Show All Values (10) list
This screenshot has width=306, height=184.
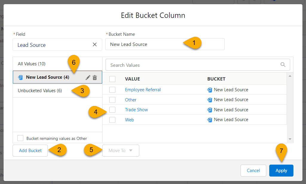click(32, 64)
